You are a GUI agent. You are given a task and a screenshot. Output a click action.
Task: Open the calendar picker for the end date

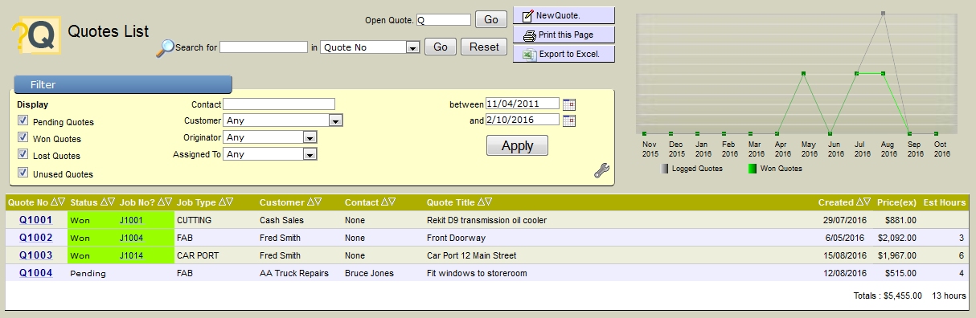(x=569, y=120)
